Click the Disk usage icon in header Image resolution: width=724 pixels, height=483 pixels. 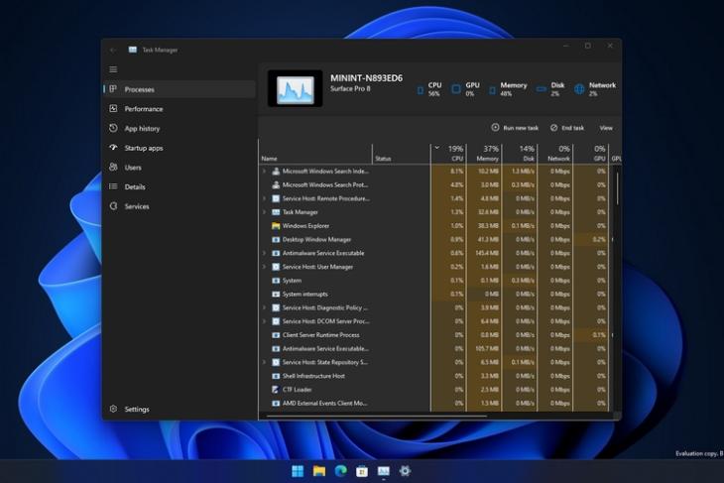pos(541,89)
